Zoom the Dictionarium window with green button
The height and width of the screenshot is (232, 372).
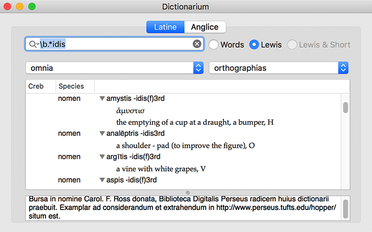[32, 6]
